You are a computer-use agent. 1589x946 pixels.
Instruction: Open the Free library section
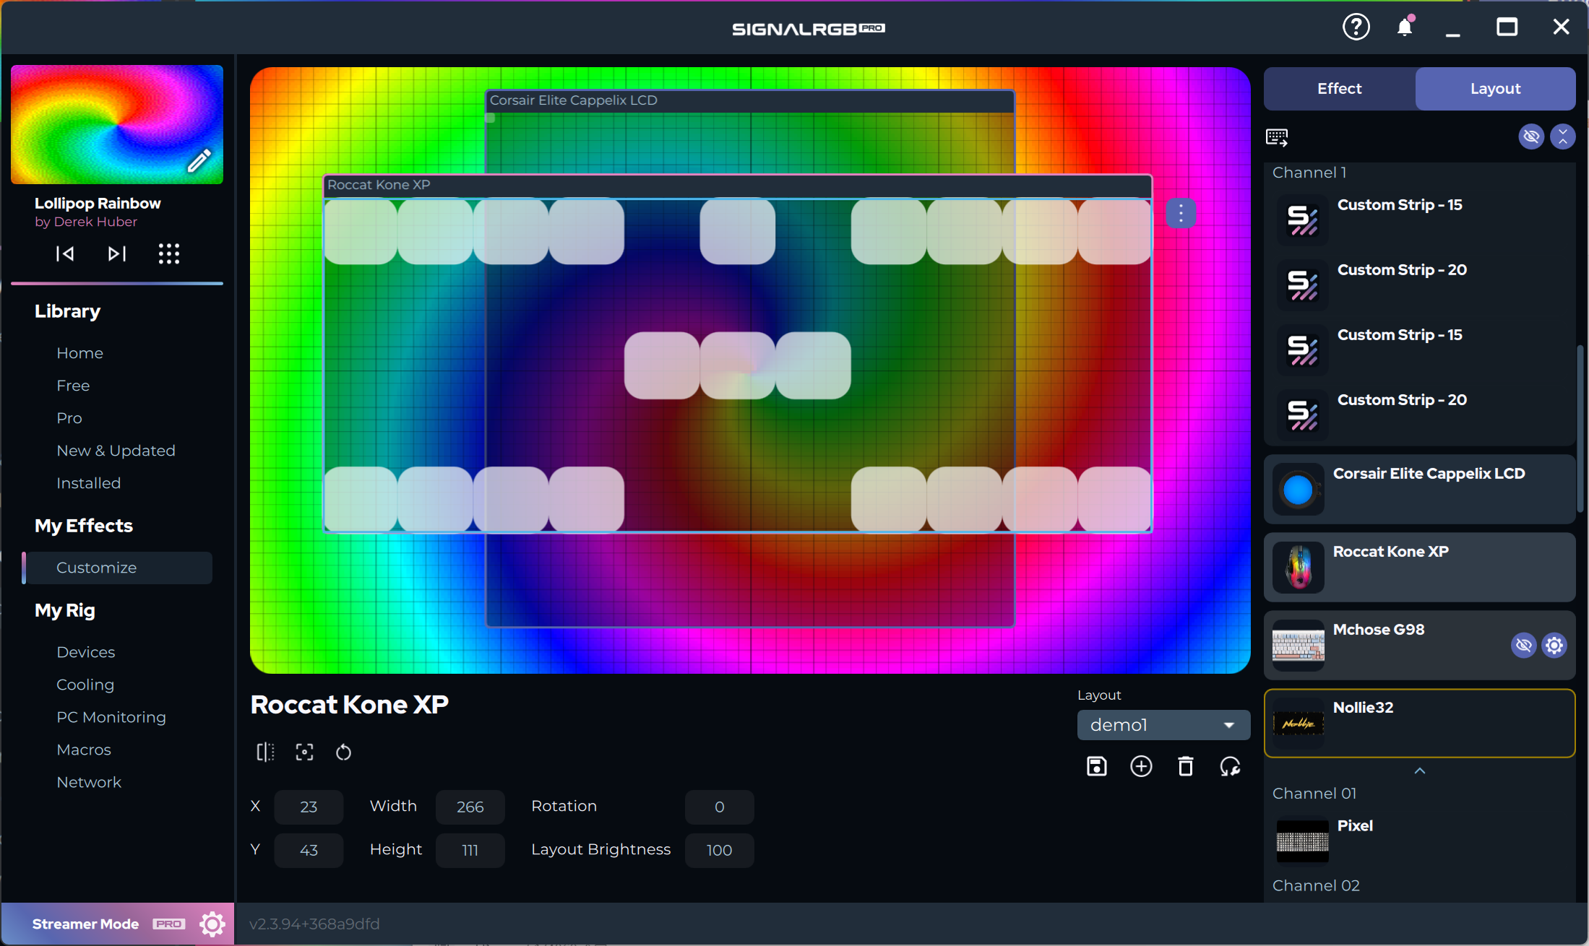click(73, 386)
